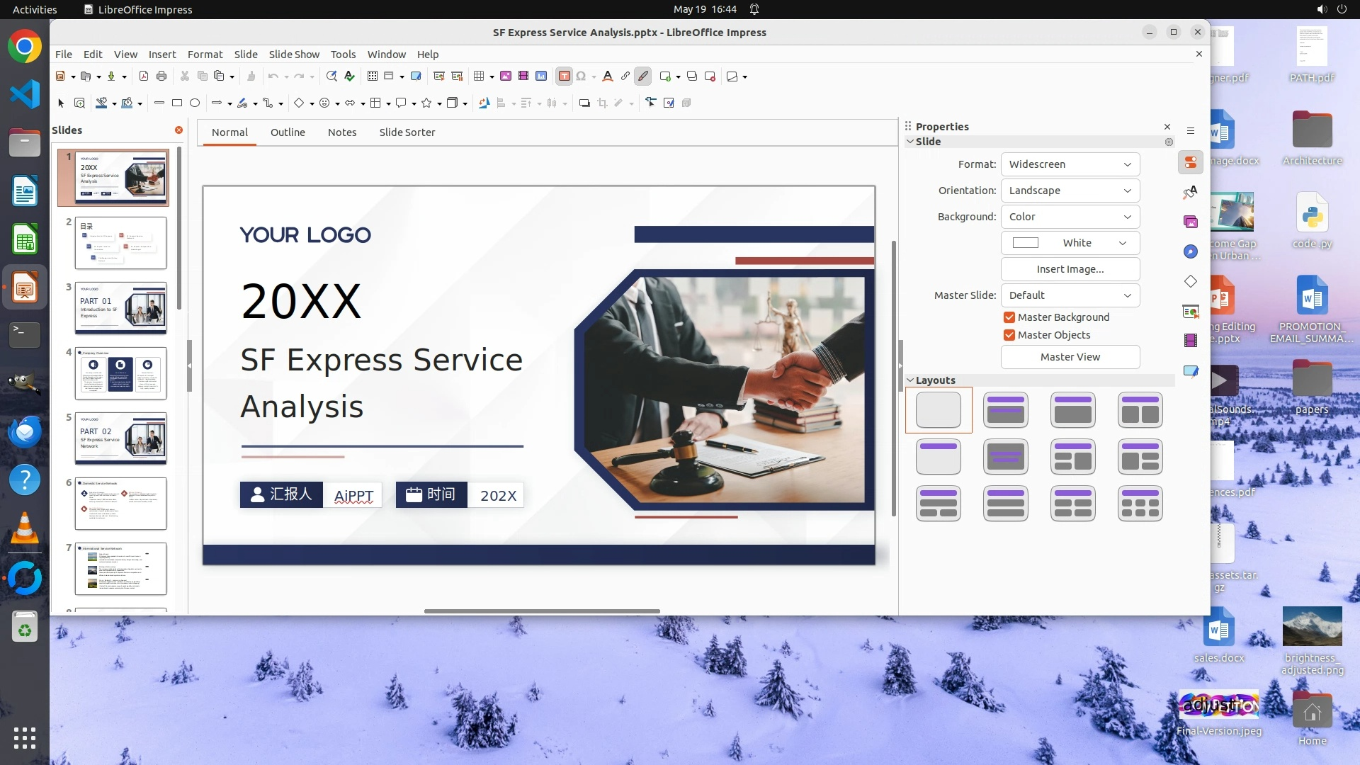Switch to the Slide Sorter tab

[x=407, y=132]
